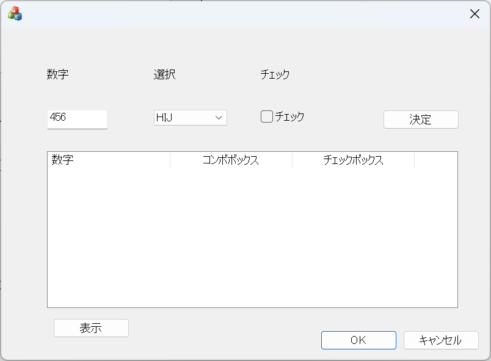Click the 選択 label above the combo box
The height and width of the screenshot is (361, 491).
click(164, 75)
